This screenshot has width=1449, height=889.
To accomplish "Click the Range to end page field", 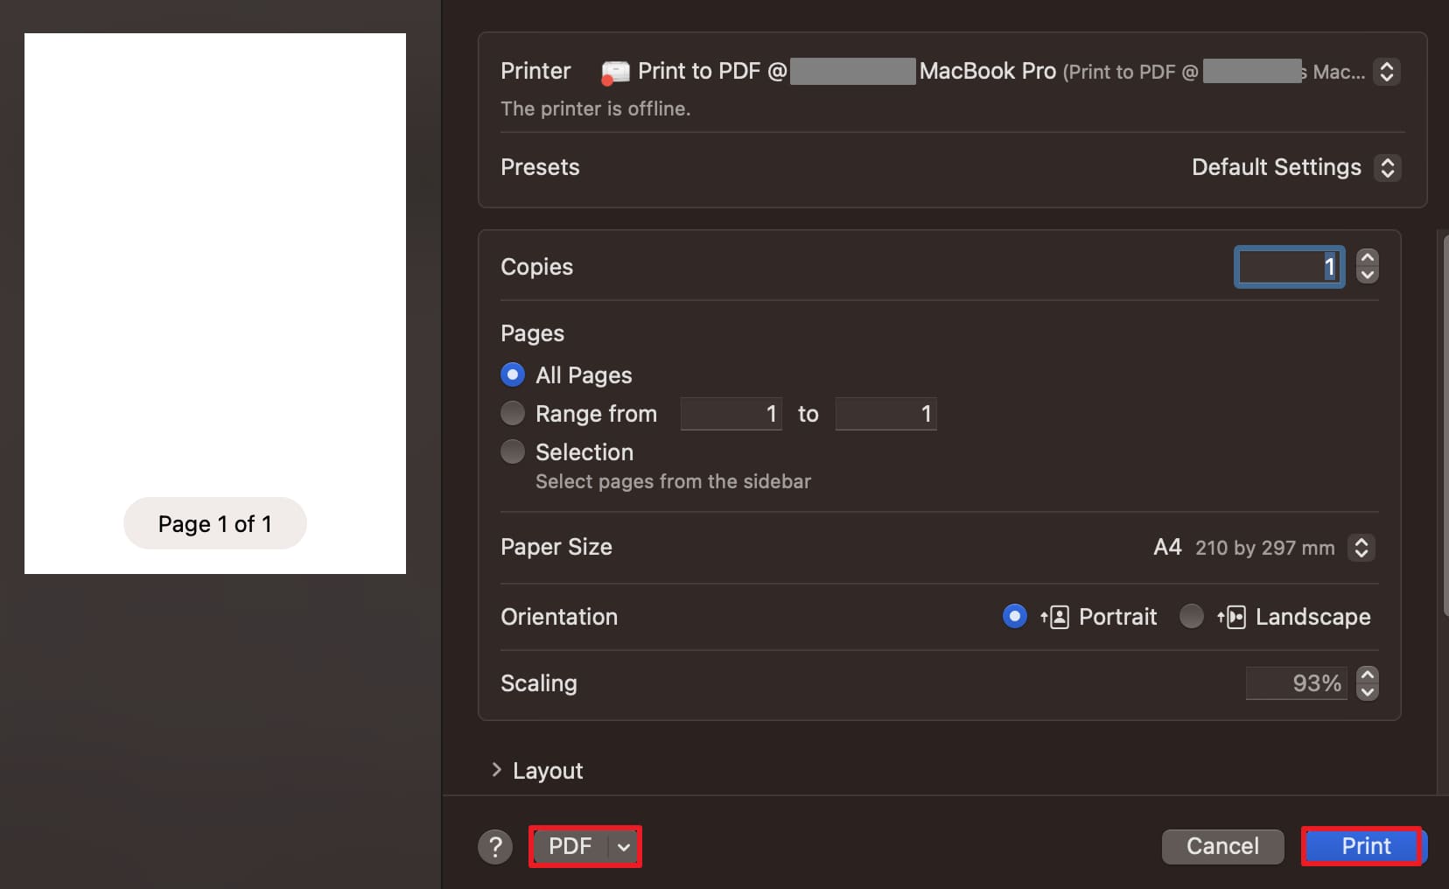I will click(885, 414).
